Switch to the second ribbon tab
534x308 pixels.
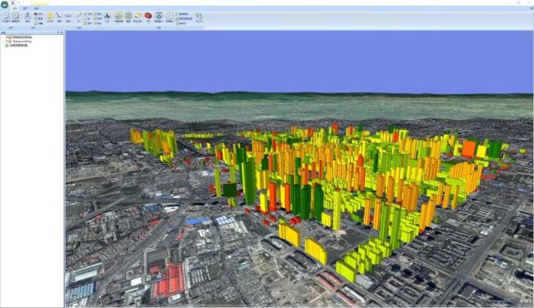pyautogui.click(x=25, y=8)
